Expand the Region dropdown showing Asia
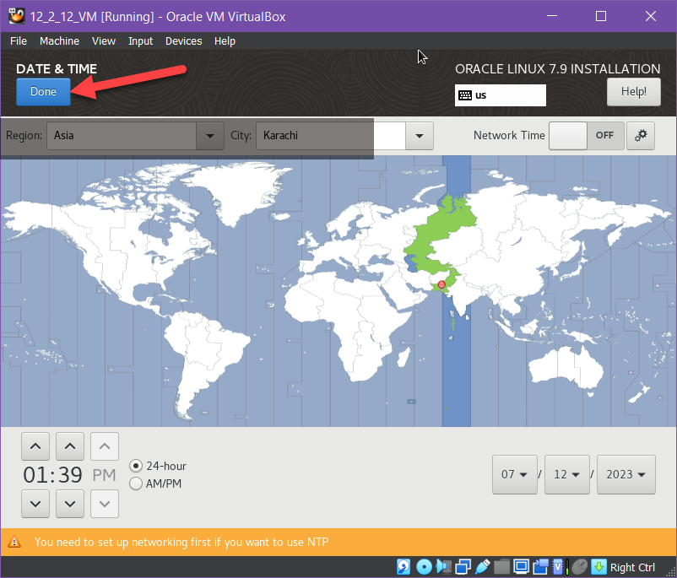 pos(209,136)
